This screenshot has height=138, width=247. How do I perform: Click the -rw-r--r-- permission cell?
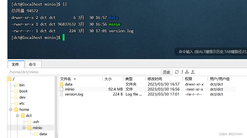(193, 94)
